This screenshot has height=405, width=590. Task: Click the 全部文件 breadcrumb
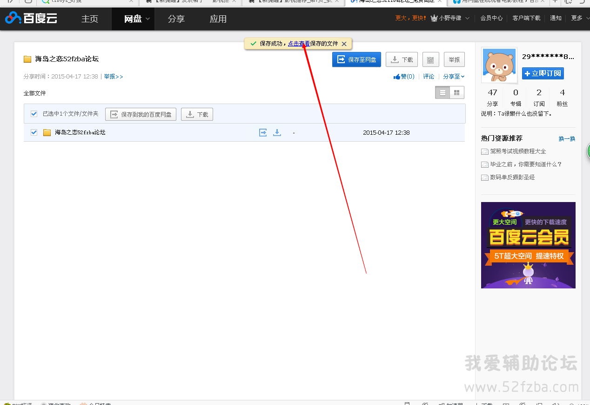pos(35,93)
